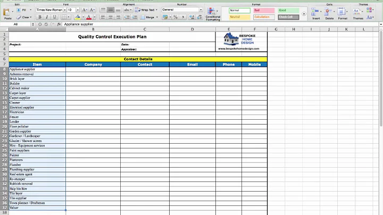Apply the yellow fill color bucket

click(x=78, y=17)
